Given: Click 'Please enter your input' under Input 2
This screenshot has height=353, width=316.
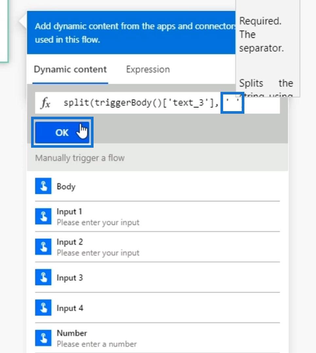Looking at the screenshot, I should (x=98, y=253).
